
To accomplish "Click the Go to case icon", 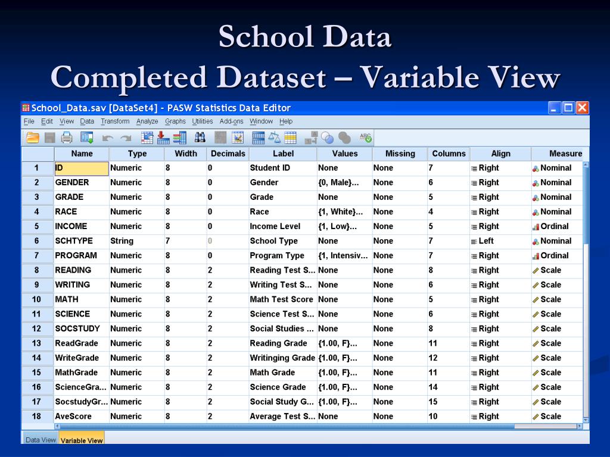I will pos(147,137).
